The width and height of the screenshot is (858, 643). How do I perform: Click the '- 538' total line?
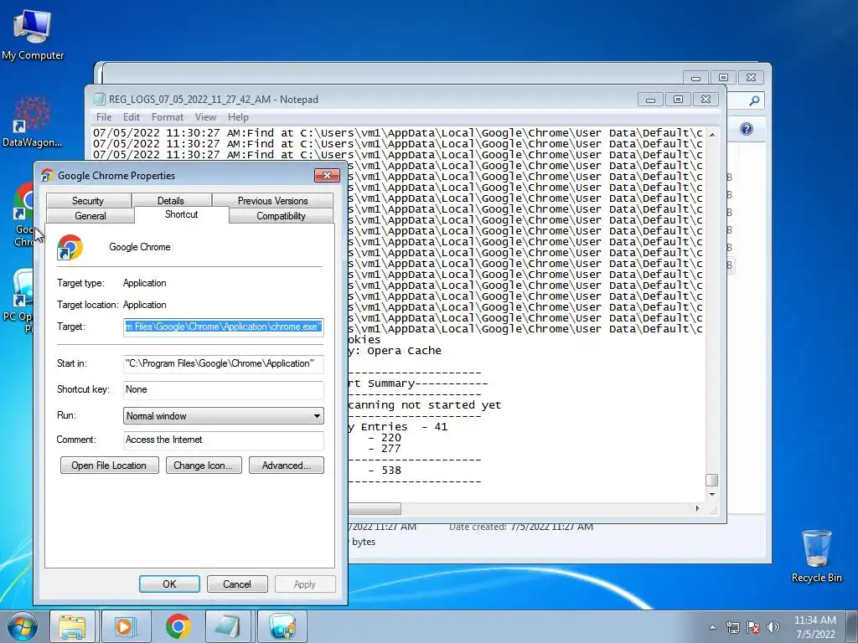[x=385, y=471]
